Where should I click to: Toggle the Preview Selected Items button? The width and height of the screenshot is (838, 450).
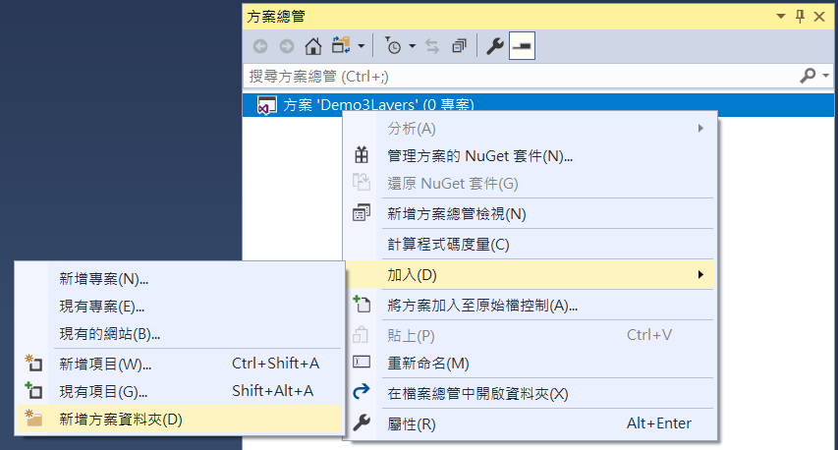point(522,46)
